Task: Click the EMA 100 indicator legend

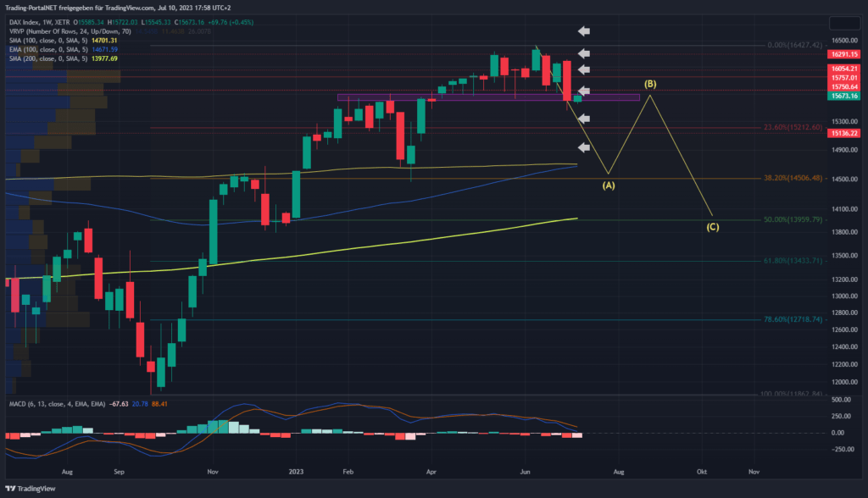Action: tap(51, 49)
